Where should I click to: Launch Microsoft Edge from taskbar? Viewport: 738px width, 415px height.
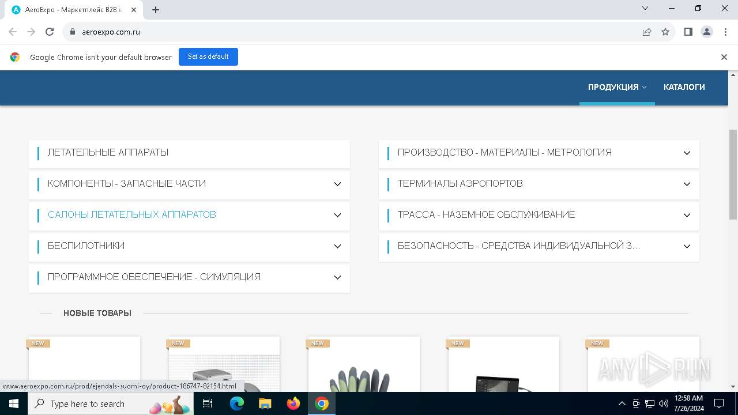click(x=237, y=403)
